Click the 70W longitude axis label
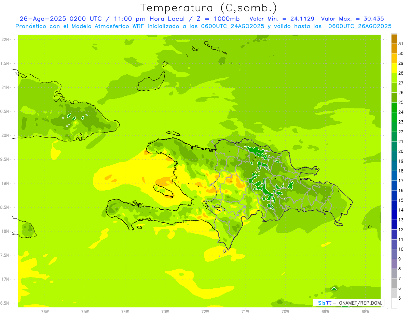 tap(285, 312)
